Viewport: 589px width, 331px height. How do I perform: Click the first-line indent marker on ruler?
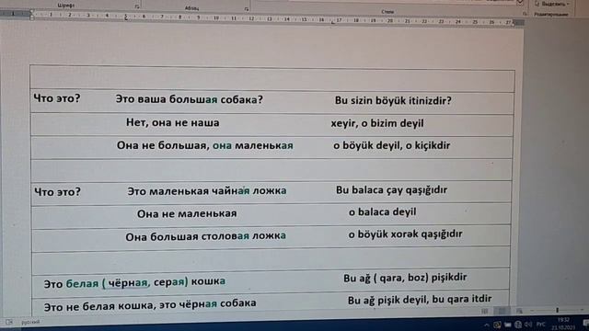[32, 12]
